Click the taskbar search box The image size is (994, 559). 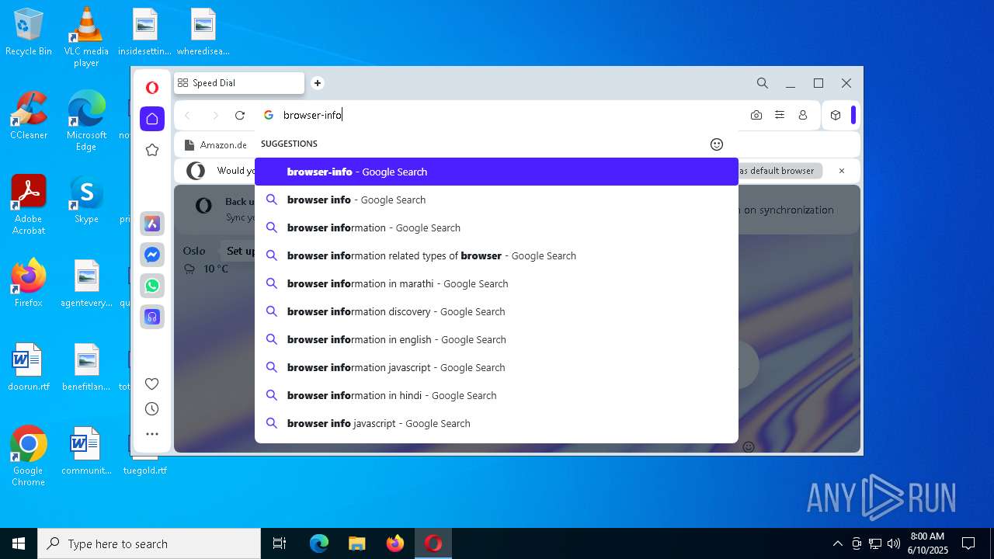[x=149, y=543]
